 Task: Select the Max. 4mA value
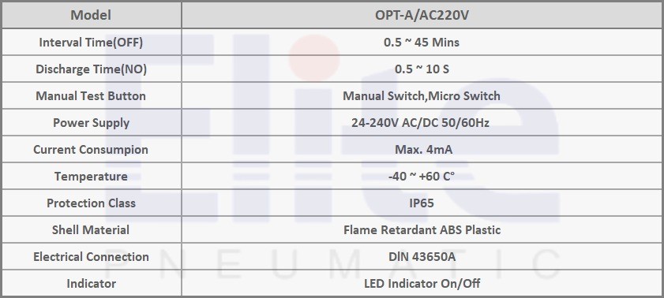pyautogui.click(x=422, y=150)
